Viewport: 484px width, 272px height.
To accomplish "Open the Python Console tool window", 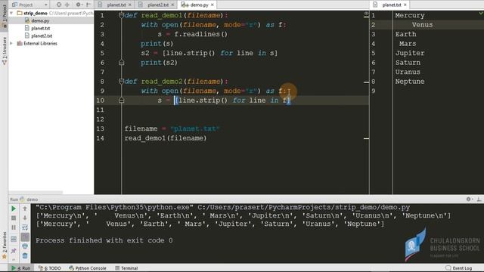I will pyautogui.click(x=88, y=268).
